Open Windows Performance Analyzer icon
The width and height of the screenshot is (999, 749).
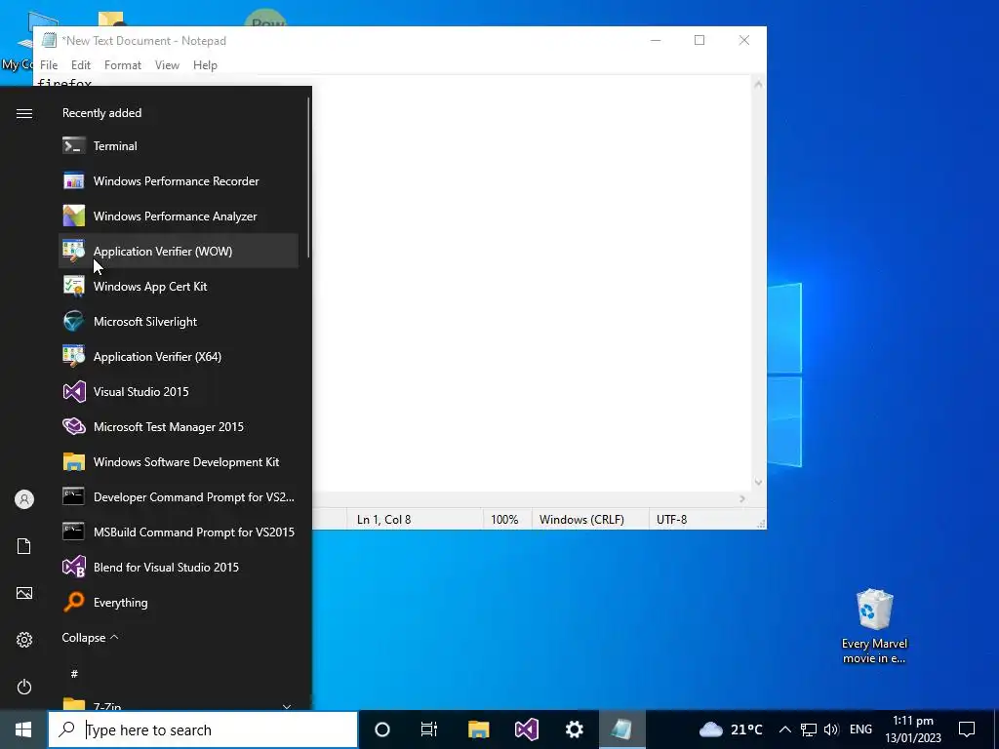tap(74, 216)
